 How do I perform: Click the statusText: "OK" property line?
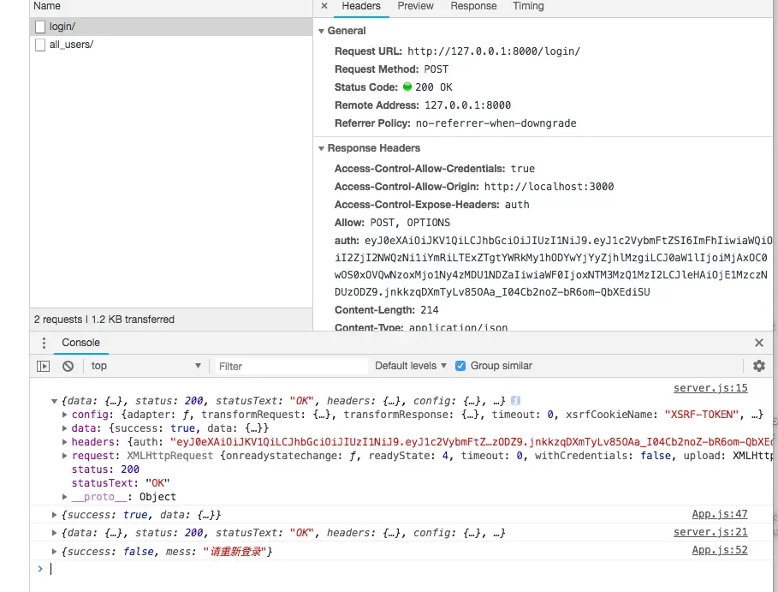point(121,482)
